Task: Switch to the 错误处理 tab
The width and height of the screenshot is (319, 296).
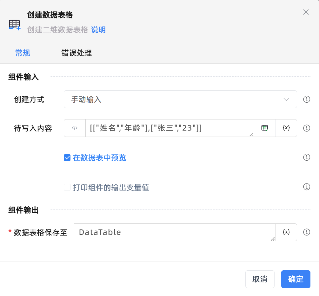Action: point(76,53)
